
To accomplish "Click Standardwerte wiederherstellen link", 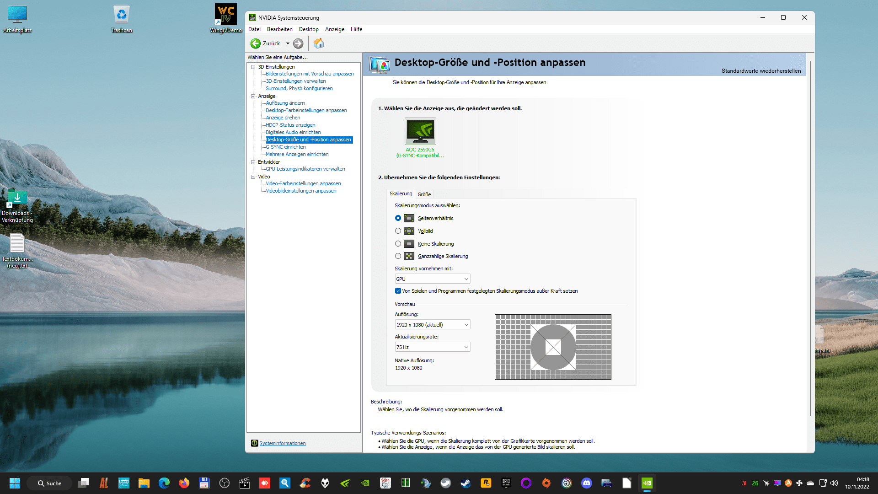I will pos(761,71).
